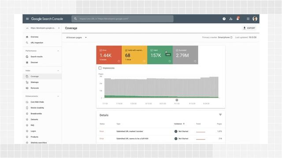Image resolution: width=282 pixels, height=158 pixels.
Task: Click the Coverage pages icon
Action: (27, 76)
